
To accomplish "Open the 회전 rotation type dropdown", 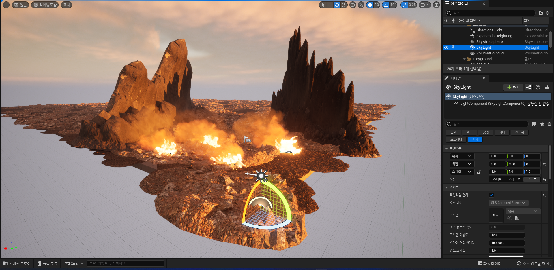I will tap(462, 164).
